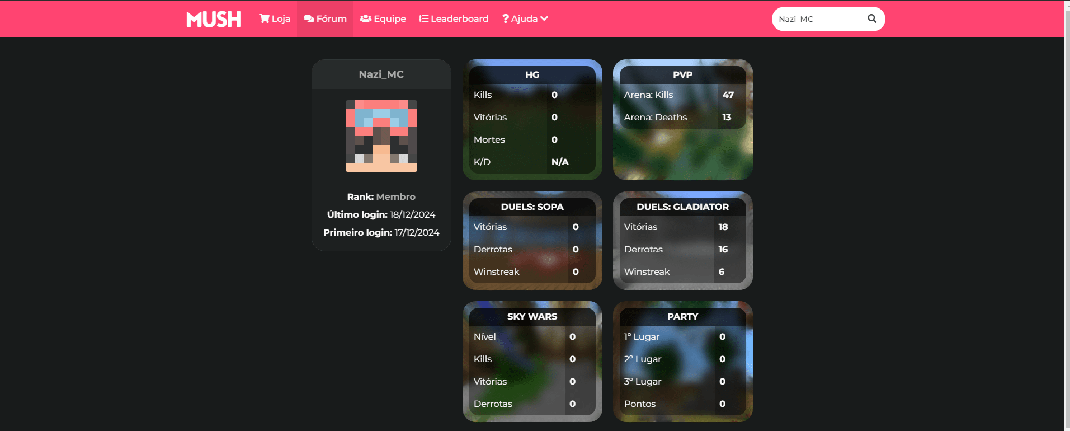Click the 2º Lugar label
This screenshot has height=431, width=1070.
click(643, 359)
